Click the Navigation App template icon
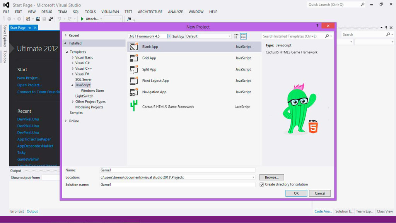The width and height of the screenshot is (396, 223). [134, 92]
